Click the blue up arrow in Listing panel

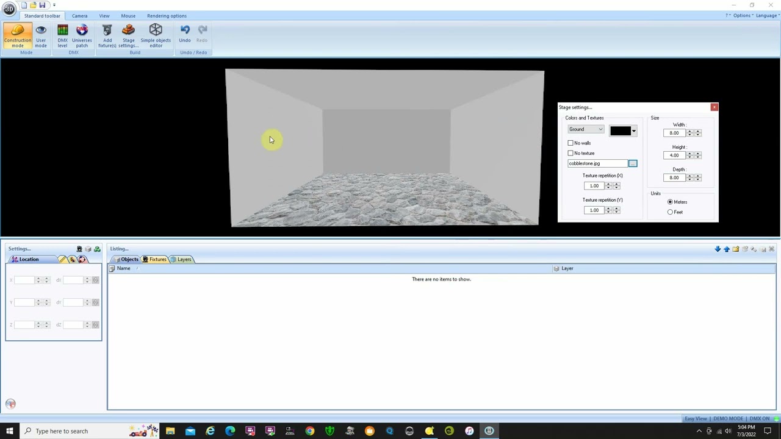(727, 249)
